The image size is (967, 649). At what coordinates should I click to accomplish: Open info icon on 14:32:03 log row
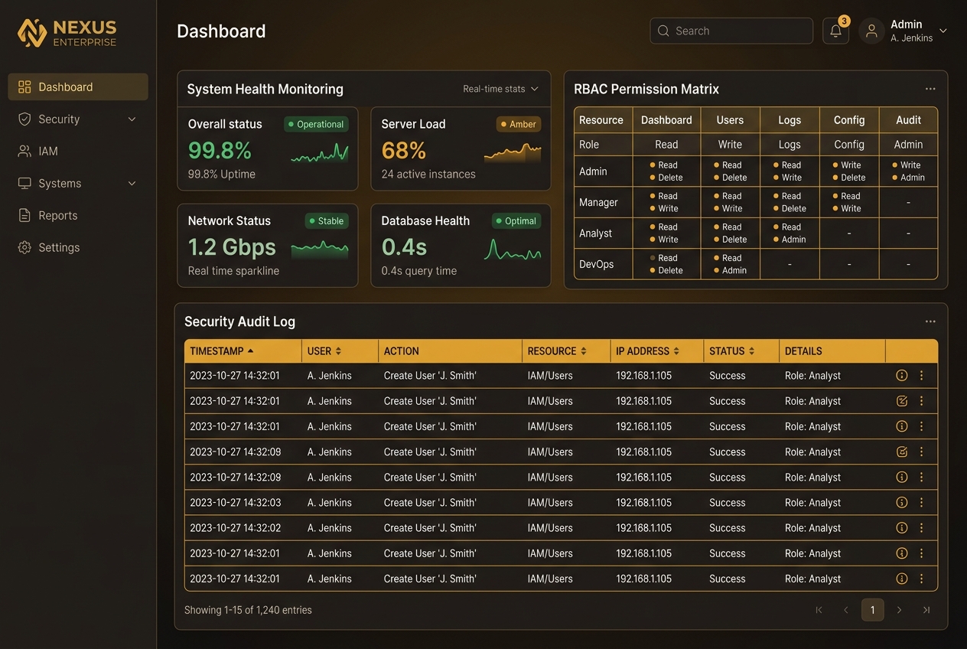(902, 503)
